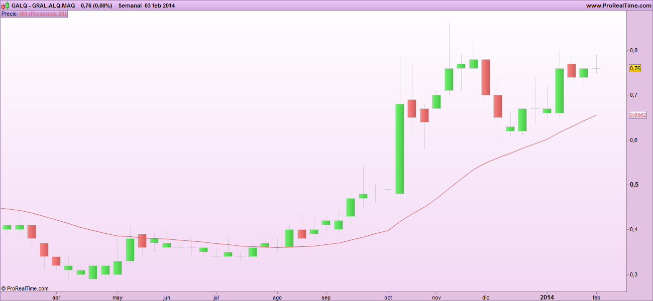The width and height of the screenshot is (653, 301).
Task: Open the MM (Ponderada 30) indicator label
Action: pos(42,14)
